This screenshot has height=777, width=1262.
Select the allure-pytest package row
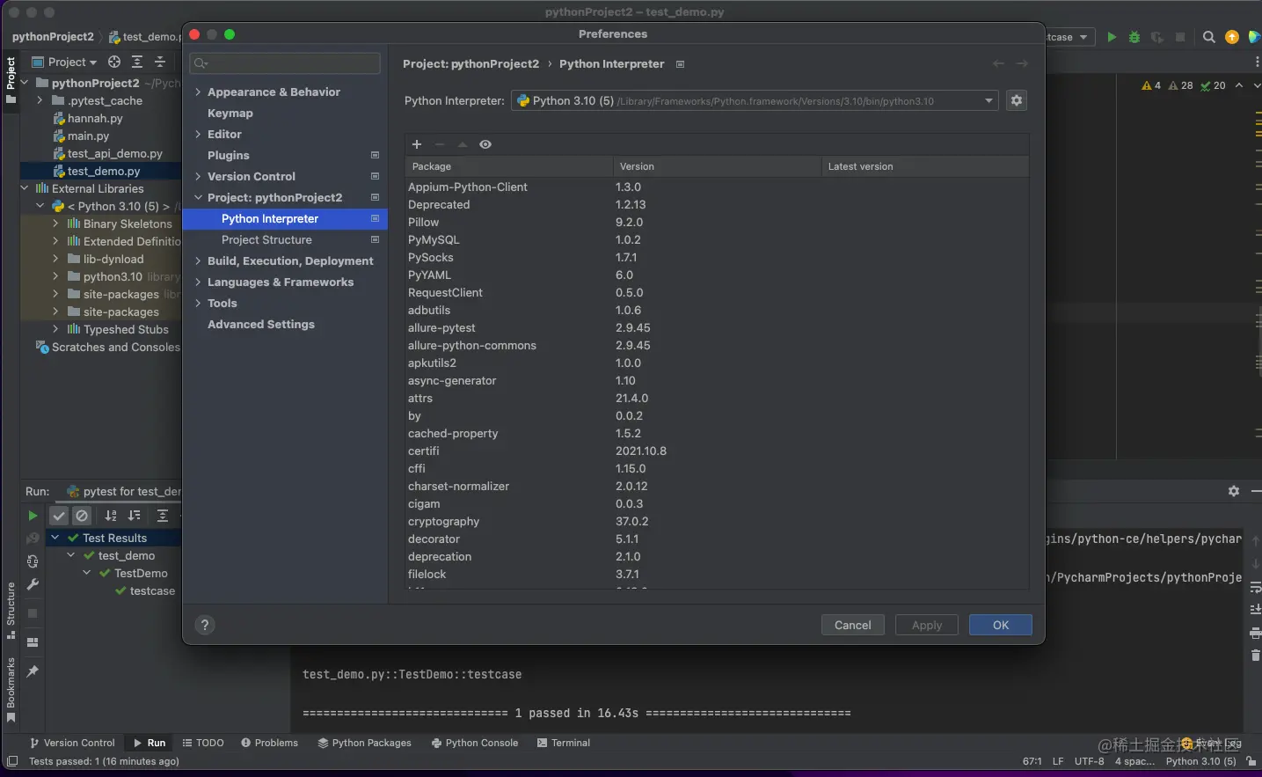(717, 327)
